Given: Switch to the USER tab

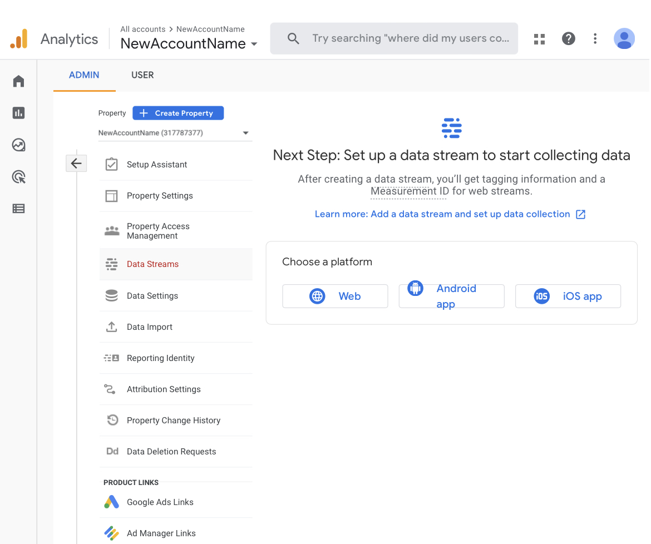Looking at the screenshot, I should click(142, 75).
